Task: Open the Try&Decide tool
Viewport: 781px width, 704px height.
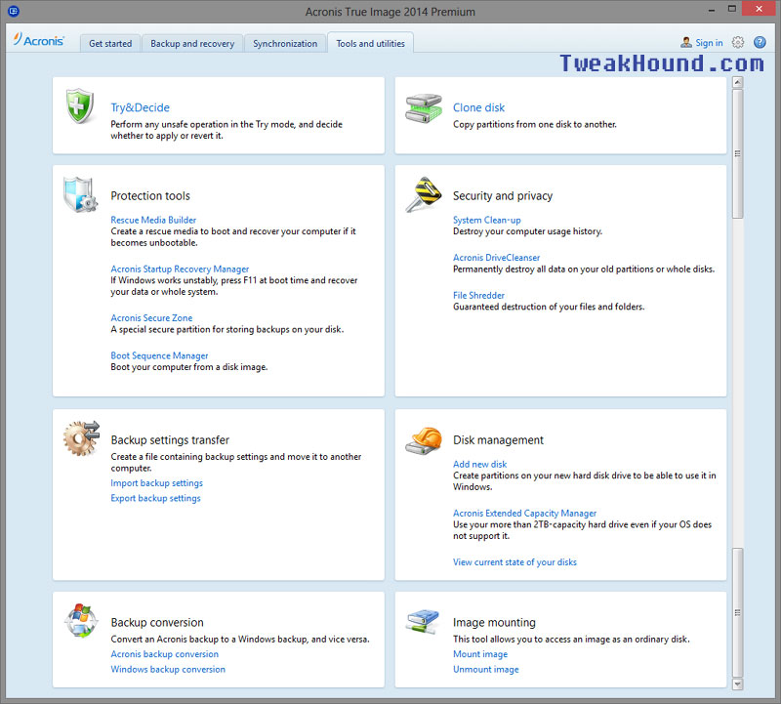Action: [x=140, y=107]
